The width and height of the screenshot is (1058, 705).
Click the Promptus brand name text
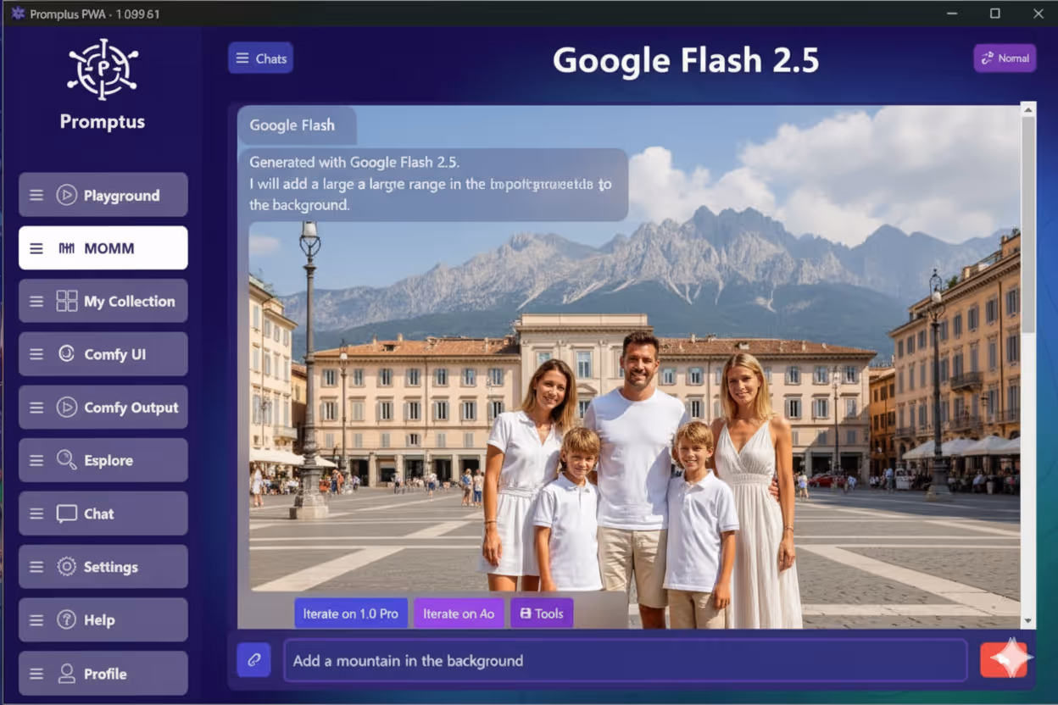[103, 121]
